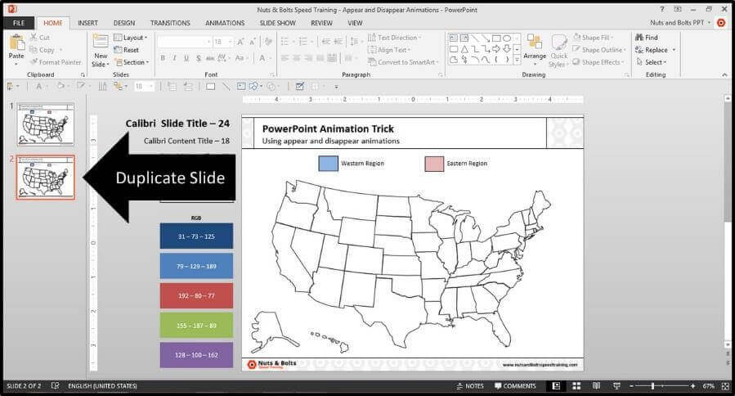The width and height of the screenshot is (735, 396).
Task: Switch to Normal view icon
Action: pyautogui.click(x=556, y=385)
